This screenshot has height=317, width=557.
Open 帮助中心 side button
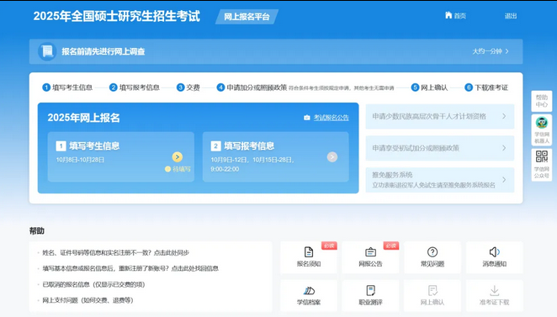542,101
